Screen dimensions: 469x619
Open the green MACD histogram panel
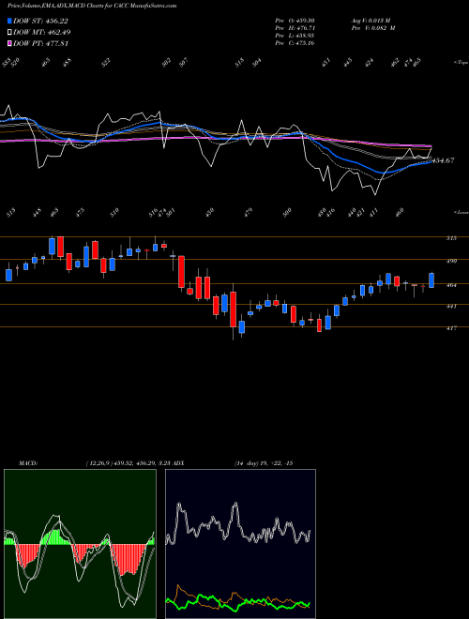coord(80,544)
